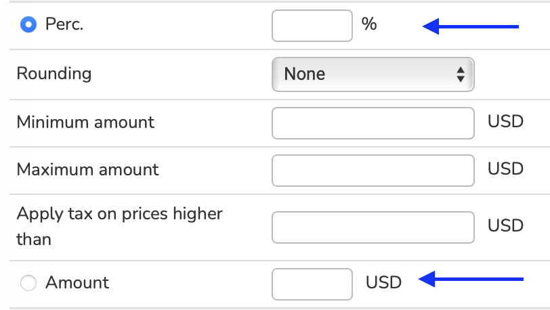Click the Rounding label
This screenshot has width=550, height=310.
click(x=54, y=73)
